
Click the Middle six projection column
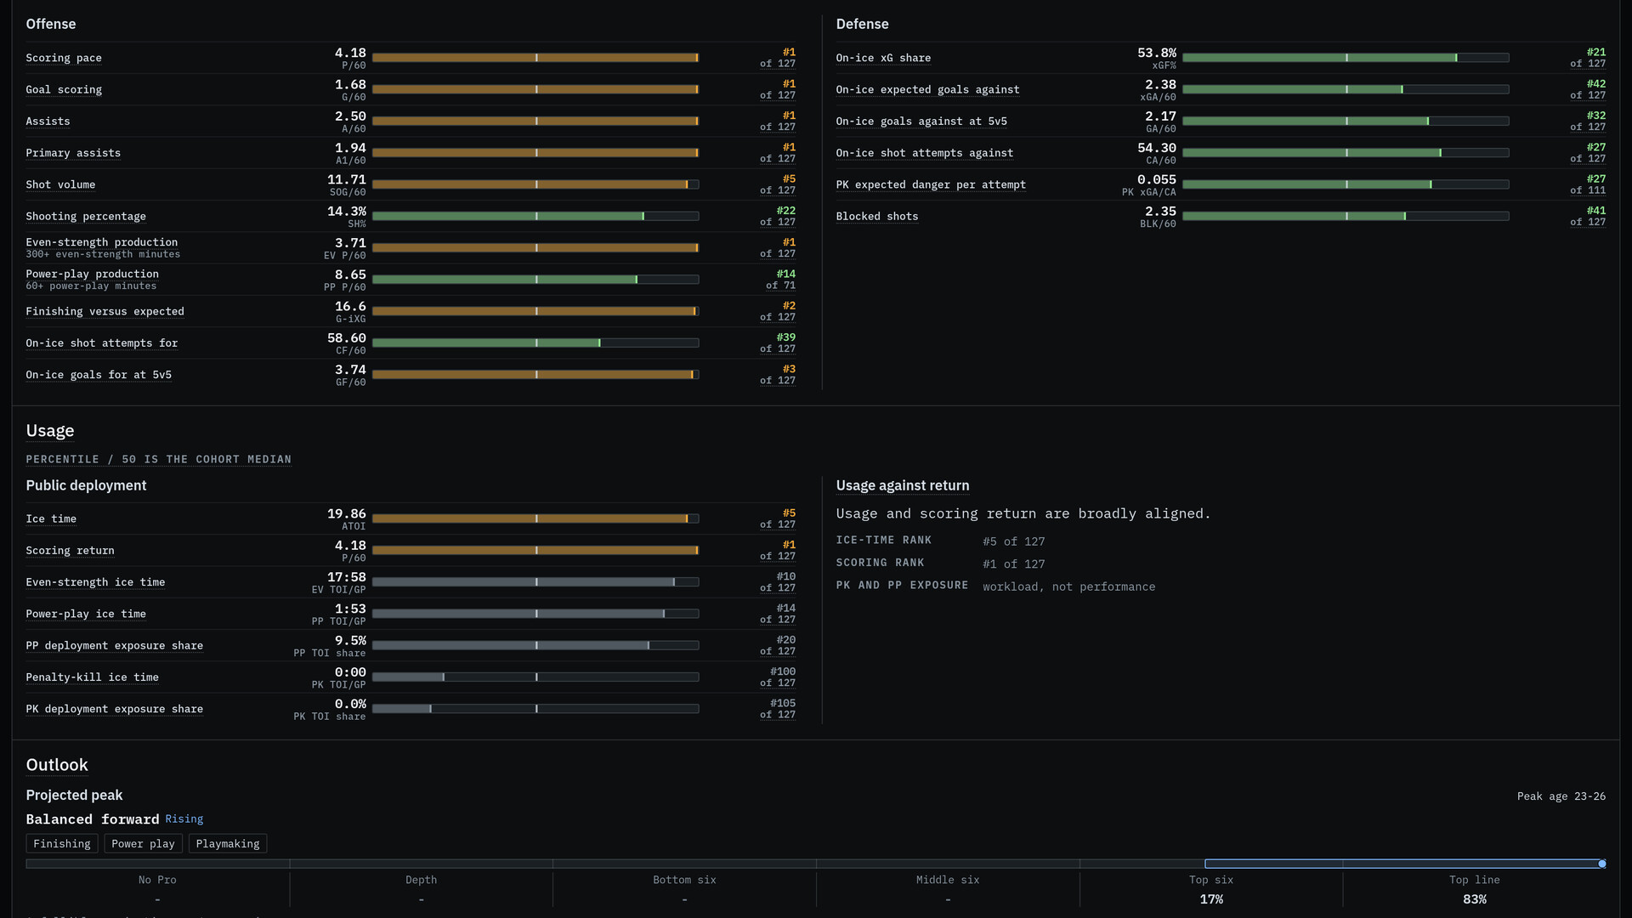point(948,890)
